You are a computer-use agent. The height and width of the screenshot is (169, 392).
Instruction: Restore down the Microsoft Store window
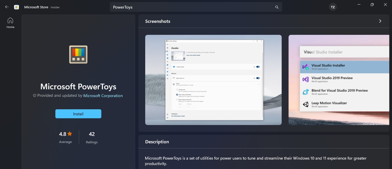(372, 5)
